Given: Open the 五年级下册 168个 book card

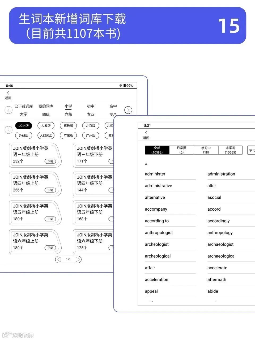Looking at the screenshot, I should [93, 213].
